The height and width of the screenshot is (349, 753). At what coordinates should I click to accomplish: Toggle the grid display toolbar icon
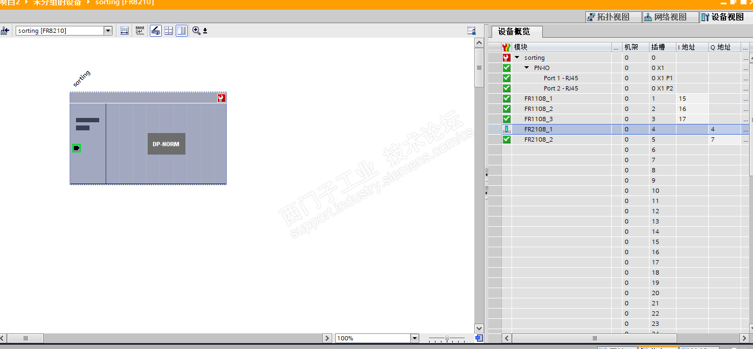click(x=169, y=31)
